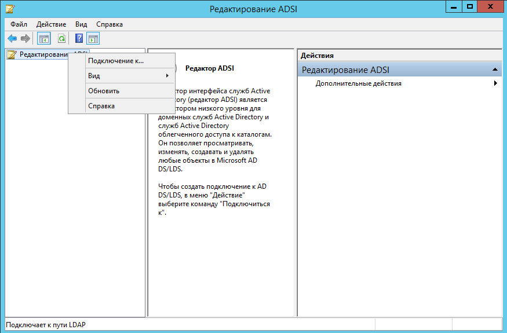
Task: Open the Действие menu
Action: pos(51,24)
